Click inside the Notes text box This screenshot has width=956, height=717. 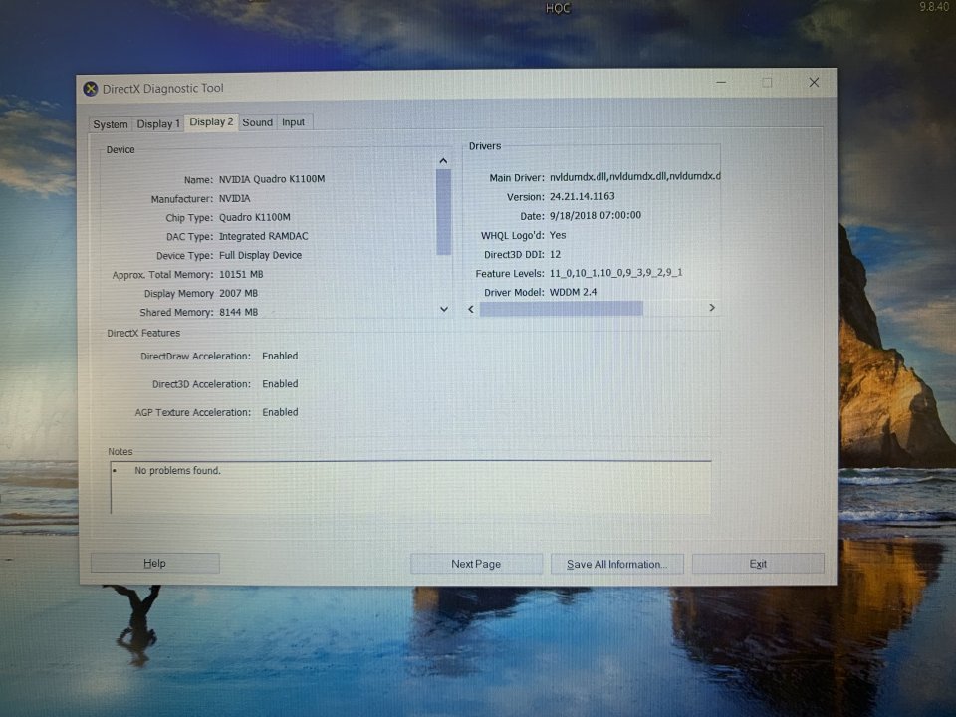(410, 488)
